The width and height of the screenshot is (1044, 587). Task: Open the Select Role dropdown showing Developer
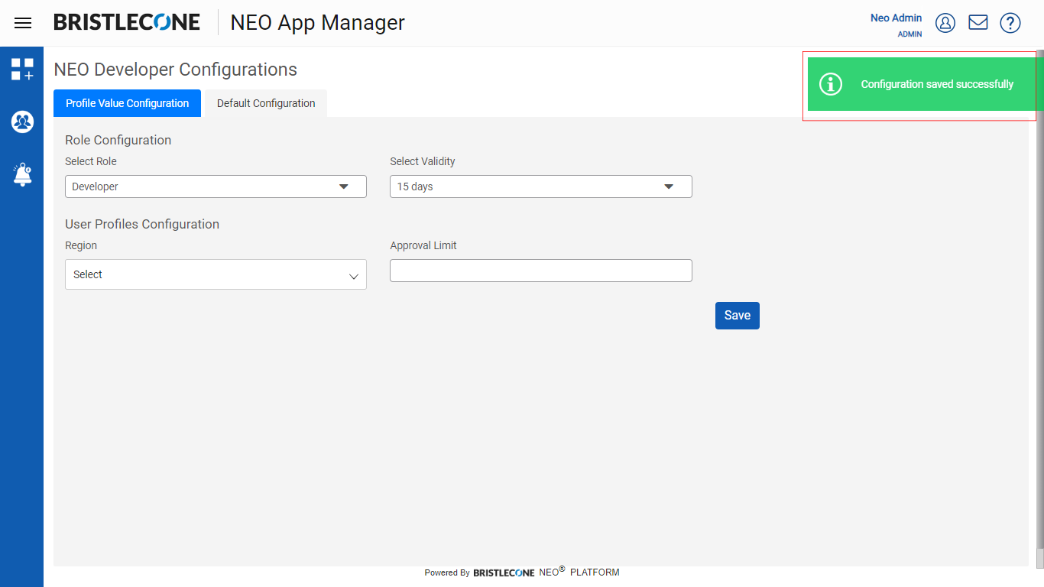tap(216, 186)
